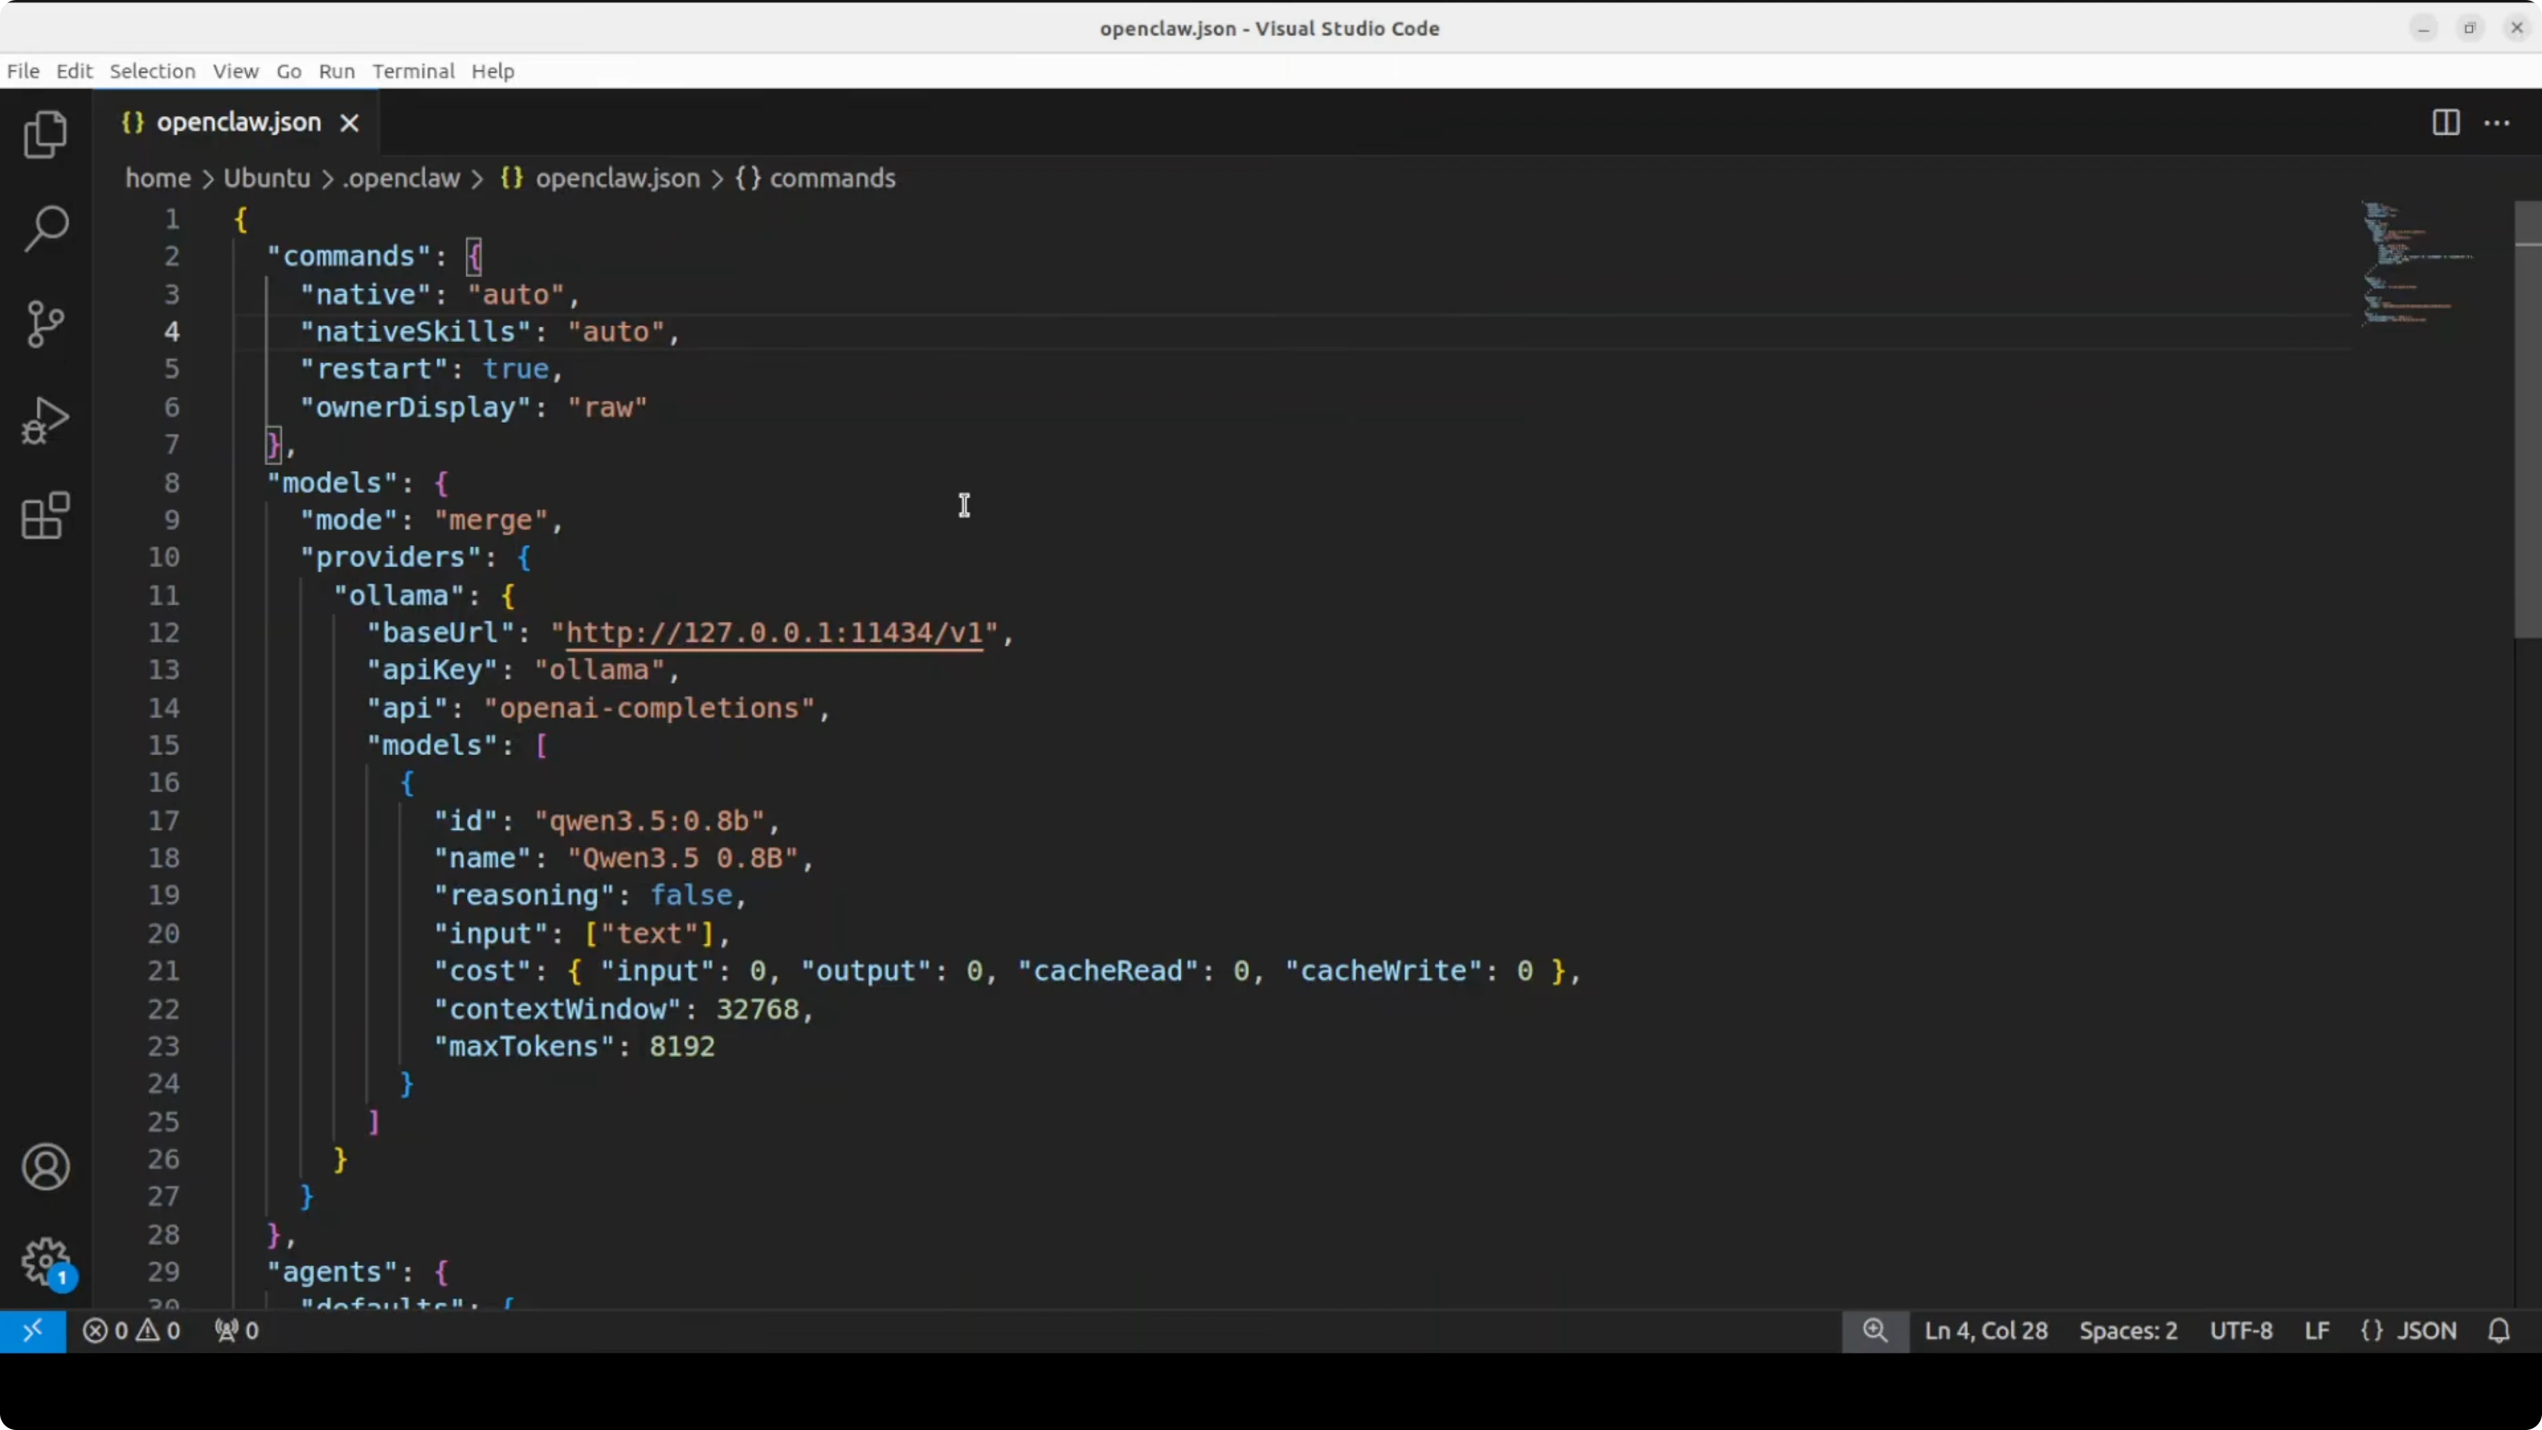Open the Source Control view

44,324
